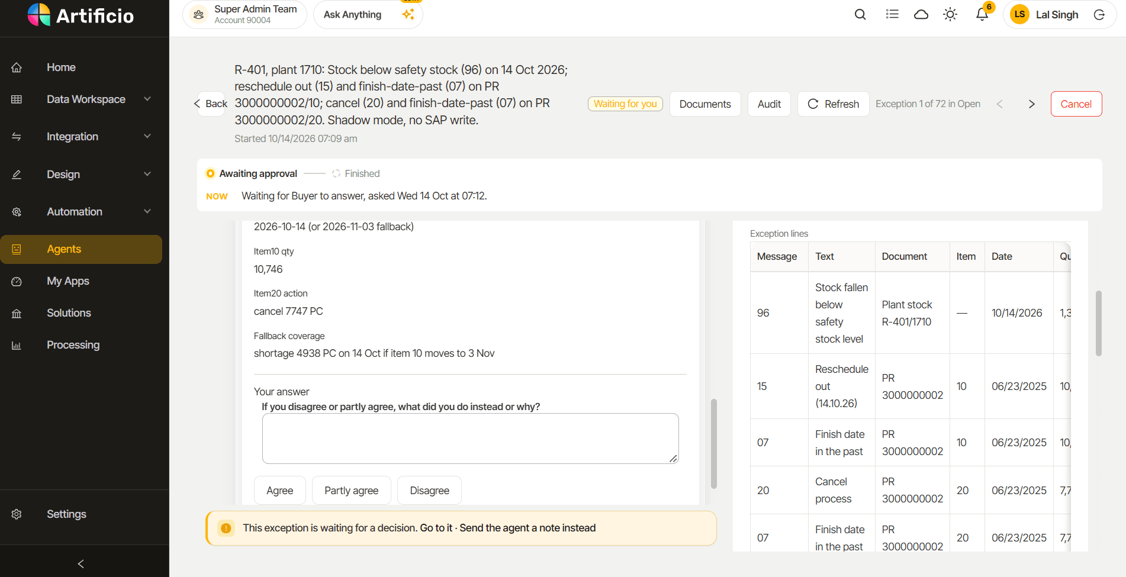Open notifications bell with badge 6
The height and width of the screenshot is (577, 1126).
982,15
